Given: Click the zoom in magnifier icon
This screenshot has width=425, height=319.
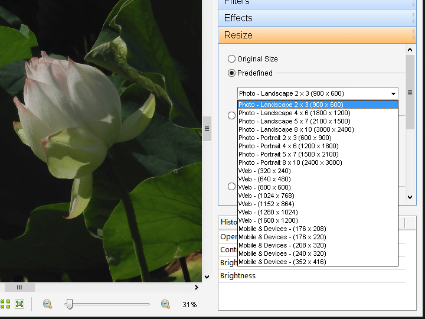Looking at the screenshot, I should pos(166,304).
